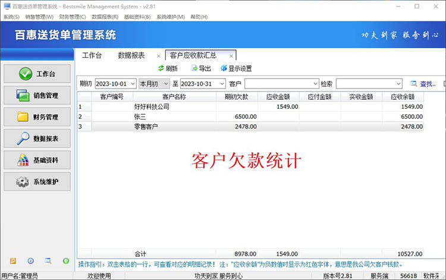Sort by 期初欠款 column header

tap(237, 97)
